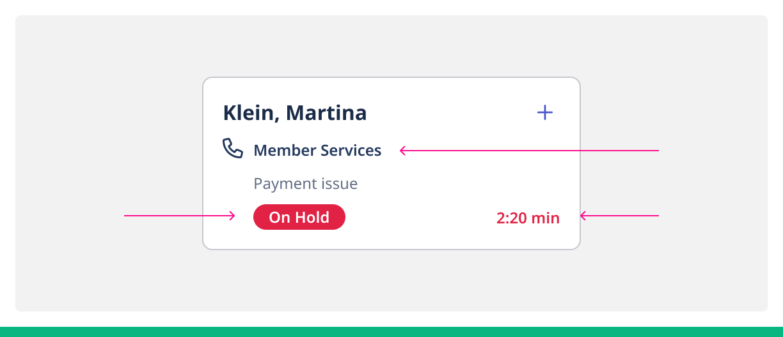The image size is (783, 337).
Task: Click the word "Hold" inside the red badge
Action: point(312,218)
